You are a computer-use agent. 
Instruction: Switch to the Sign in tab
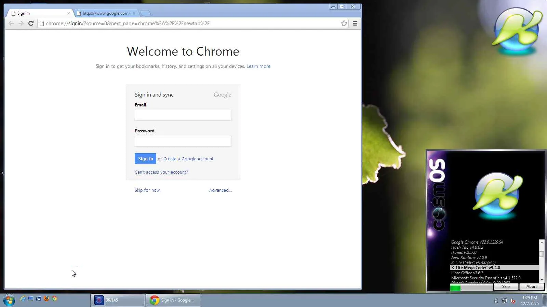40,13
